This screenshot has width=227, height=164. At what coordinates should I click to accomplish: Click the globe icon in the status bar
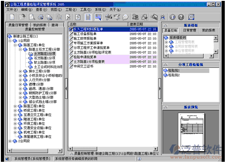[x=7, y=159]
